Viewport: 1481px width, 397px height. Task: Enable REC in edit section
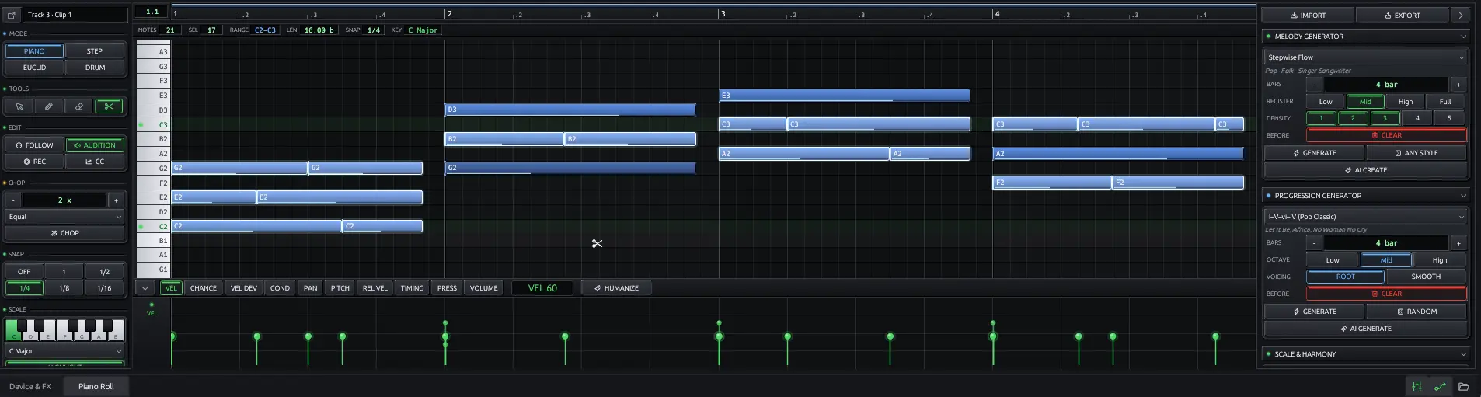tap(34, 162)
